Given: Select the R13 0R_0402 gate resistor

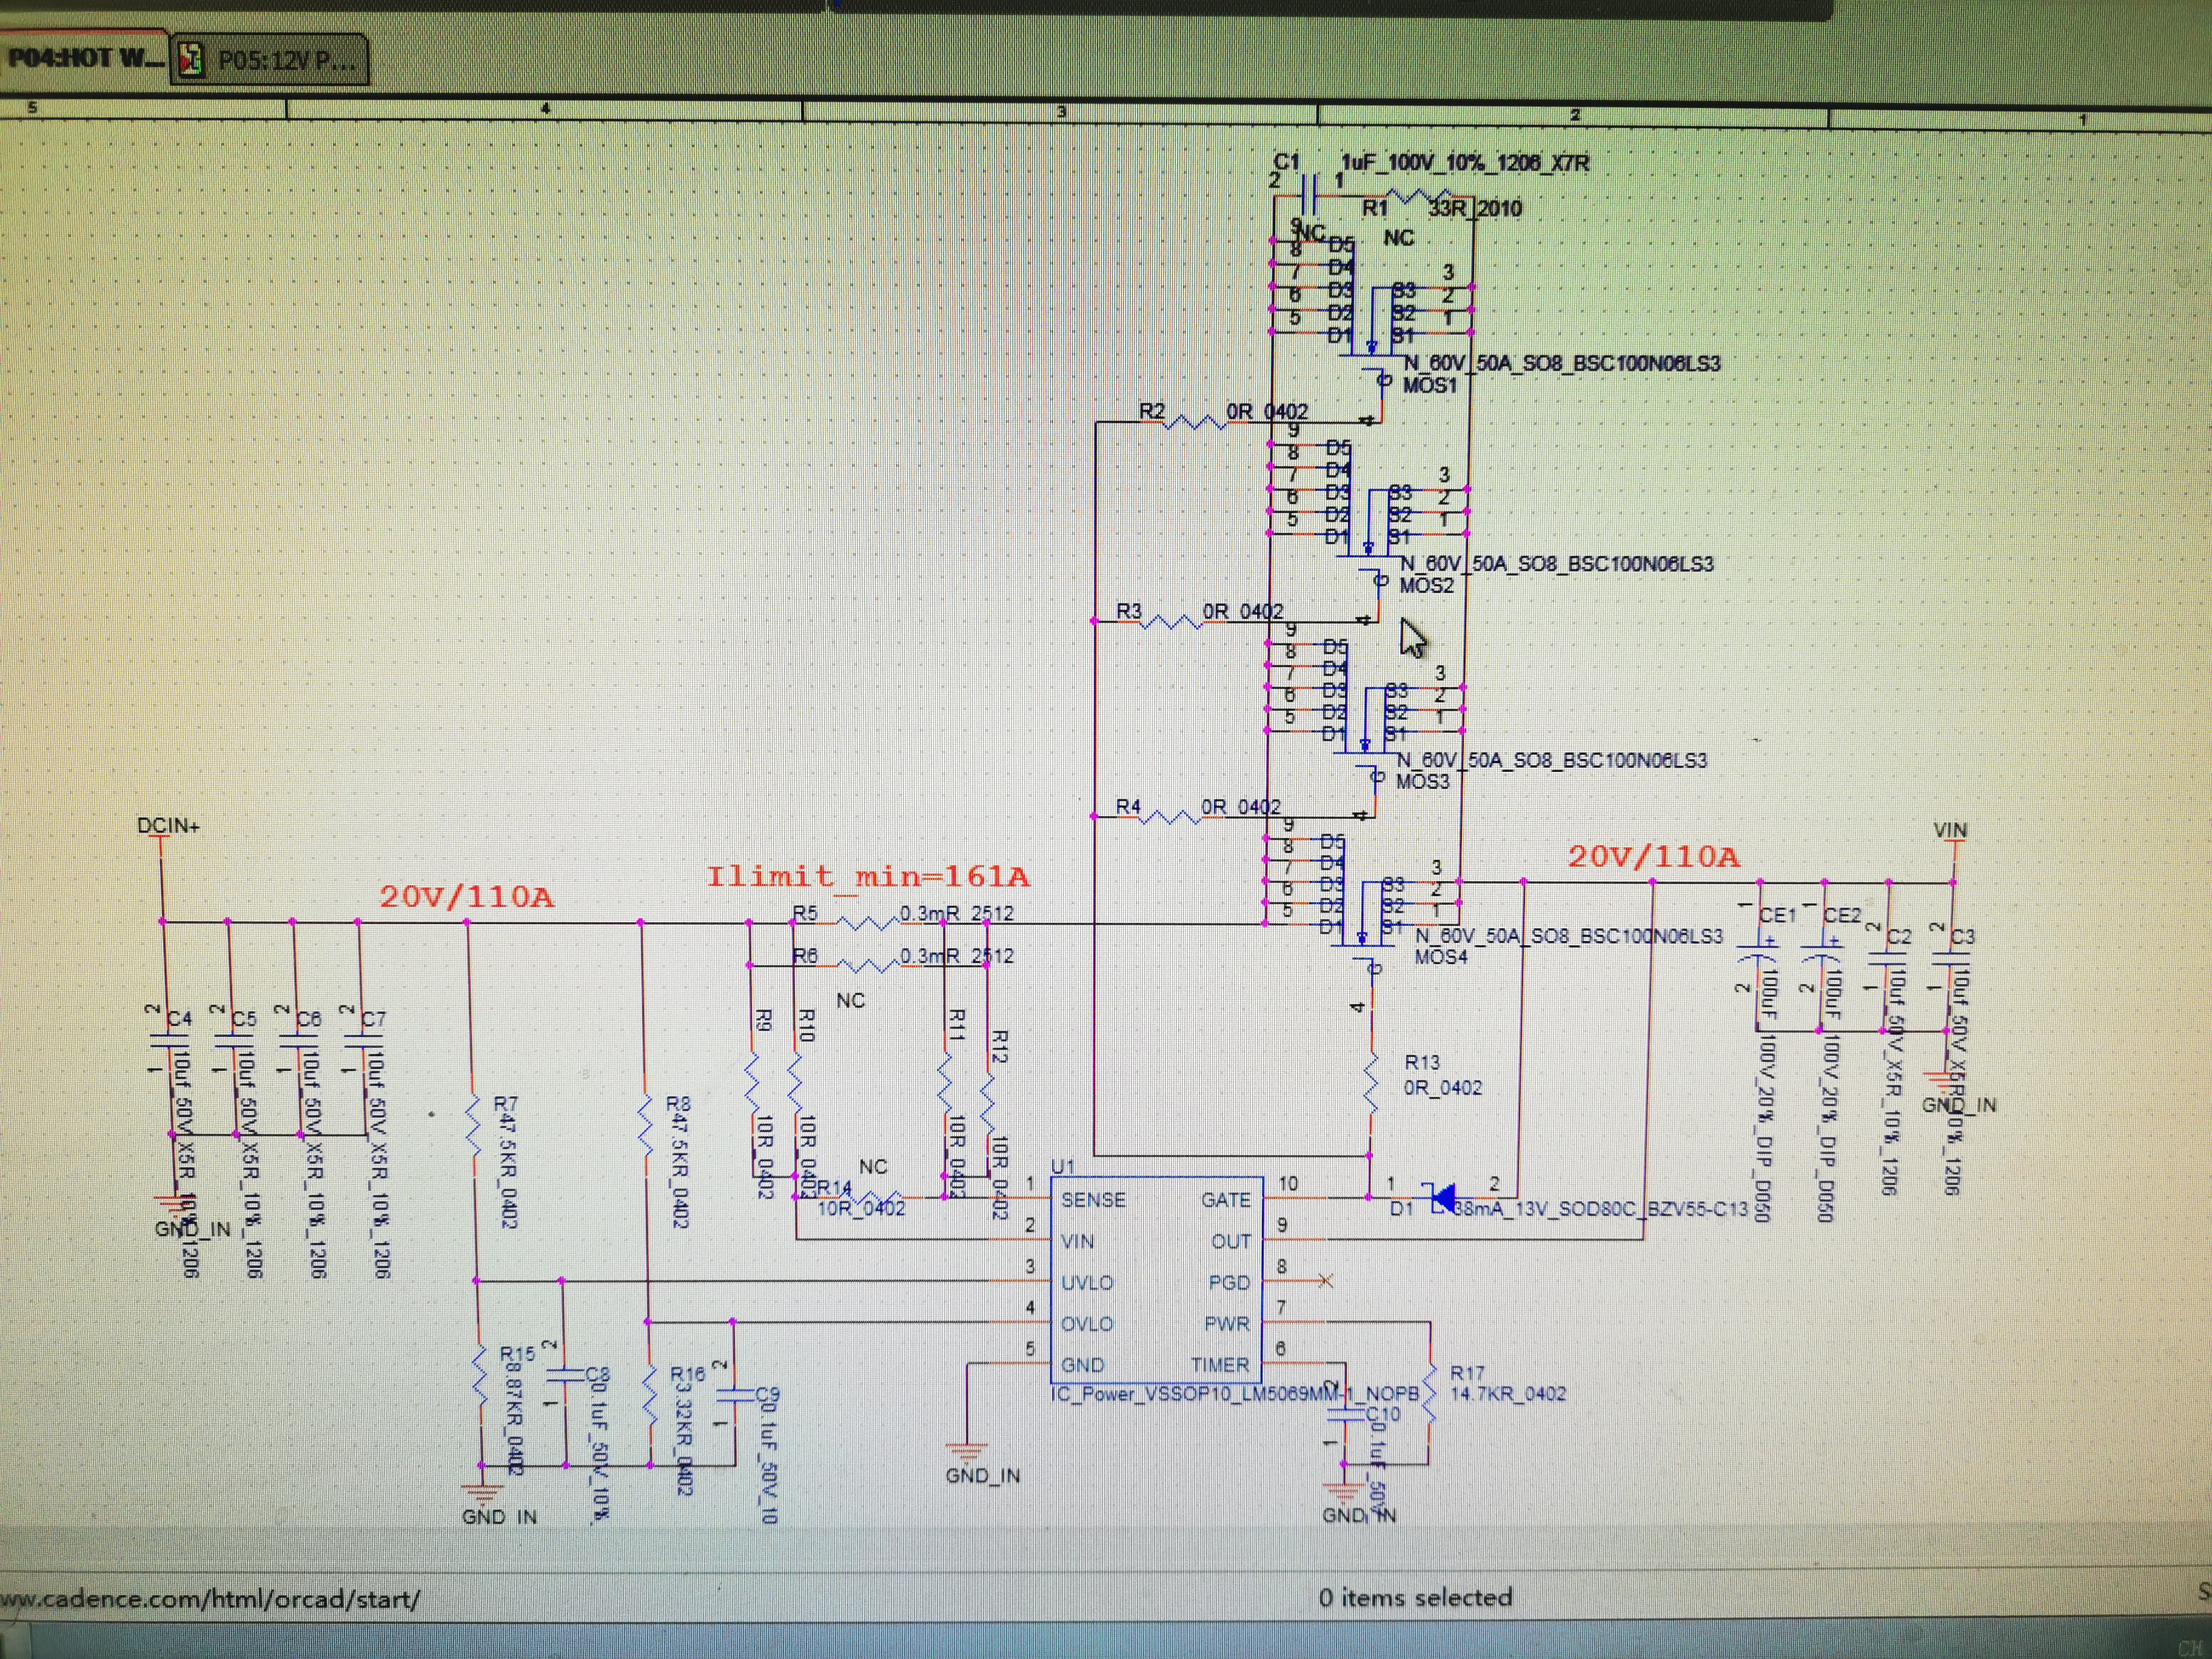Looking at the screenshot, I should 1371,1082.
